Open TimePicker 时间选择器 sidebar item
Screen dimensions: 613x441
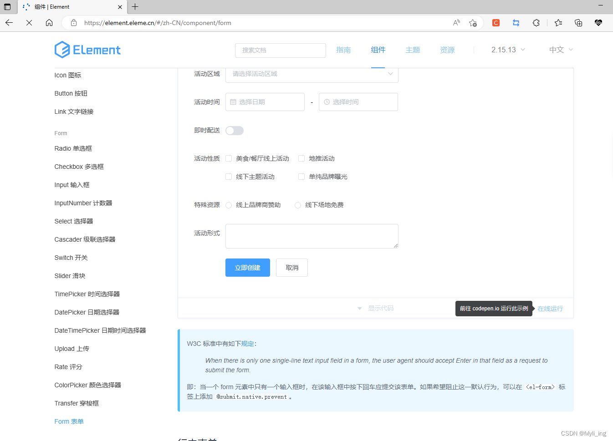[87, 294]
